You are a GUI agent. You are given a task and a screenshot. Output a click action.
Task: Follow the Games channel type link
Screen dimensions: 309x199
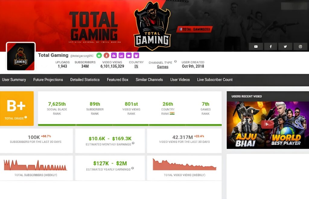(163, 67)
